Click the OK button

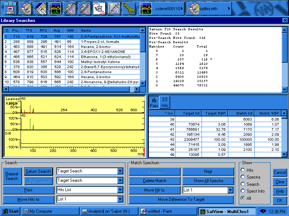point(280,201)
